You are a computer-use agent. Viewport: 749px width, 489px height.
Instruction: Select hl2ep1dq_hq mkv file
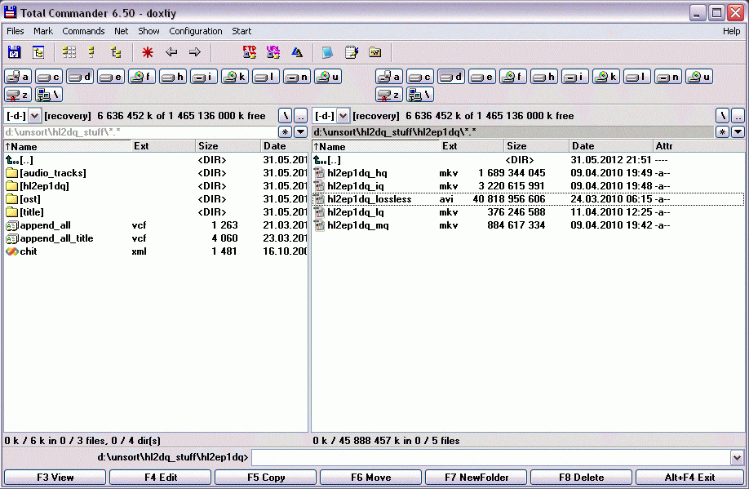528,173
